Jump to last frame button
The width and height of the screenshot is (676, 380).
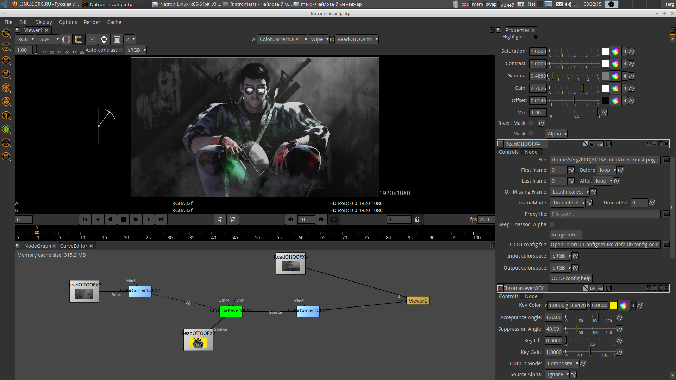[161, 220]
